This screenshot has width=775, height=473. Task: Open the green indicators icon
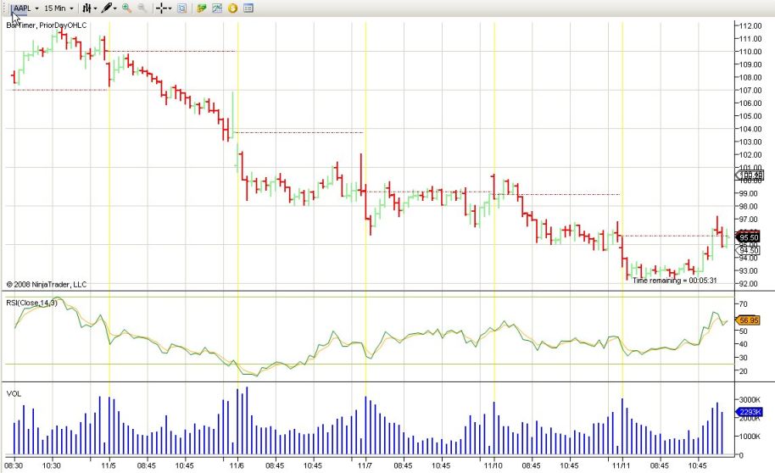coord(201,8)
